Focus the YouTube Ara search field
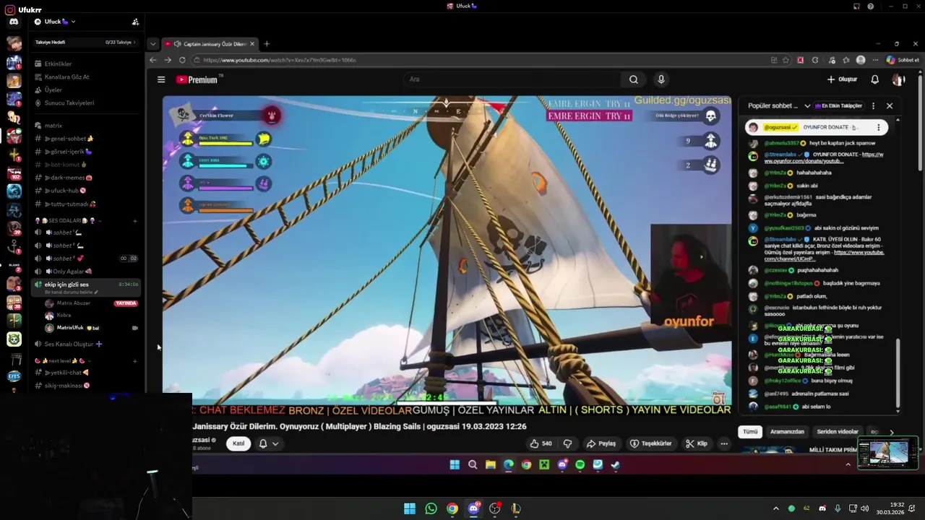Image resolution: width=925 pixels, height=520 pixels. click(x=512, y=79)
